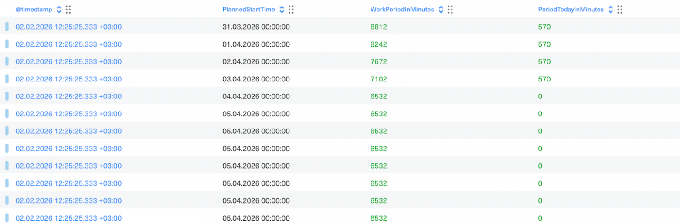Click the blue row marker of 03.04.2026 row
The image size is (680, 224).
(7, 79)
